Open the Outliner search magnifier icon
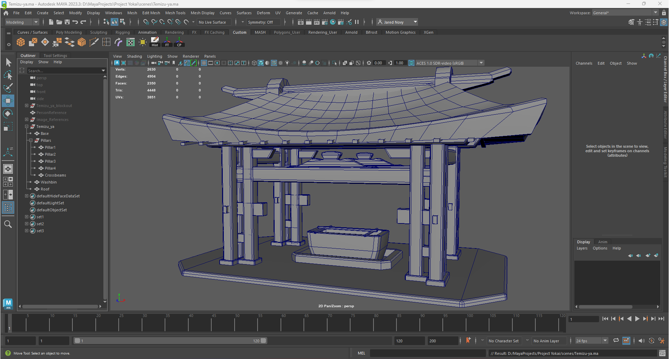 click(8, 224)
